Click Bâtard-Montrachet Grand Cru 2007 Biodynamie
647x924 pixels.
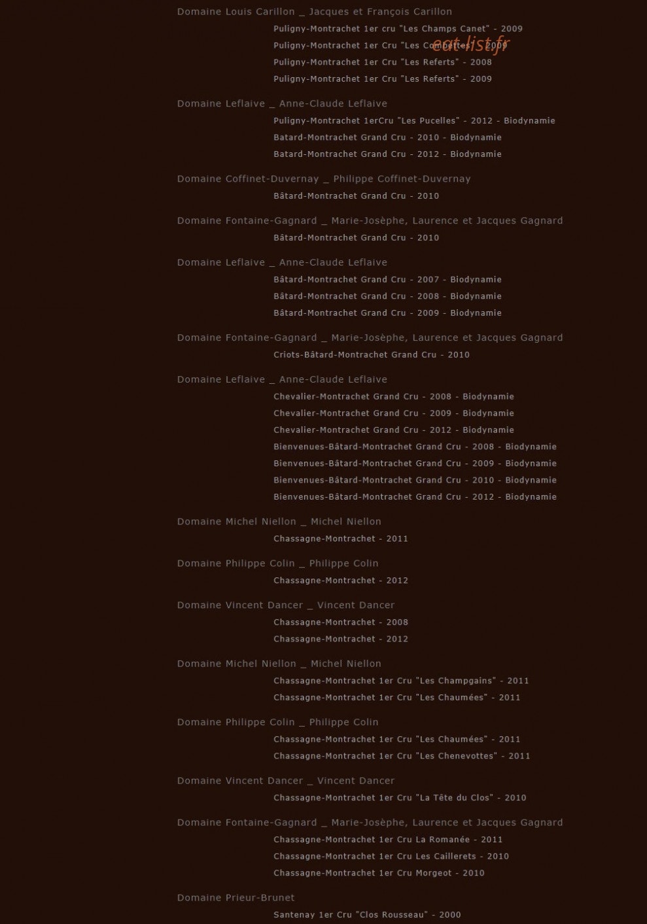point(387,280)
